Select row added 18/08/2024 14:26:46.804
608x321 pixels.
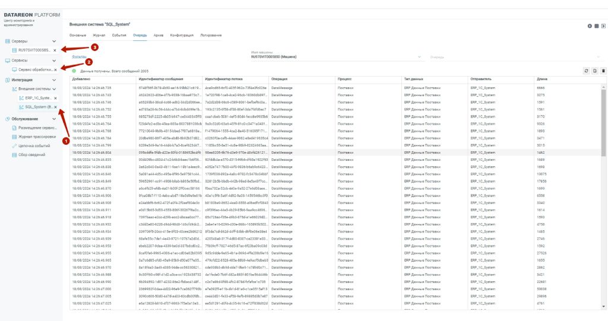335,152
